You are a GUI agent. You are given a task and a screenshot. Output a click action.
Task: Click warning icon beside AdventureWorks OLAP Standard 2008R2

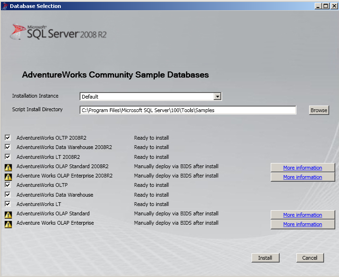click(x=8, y=167)
